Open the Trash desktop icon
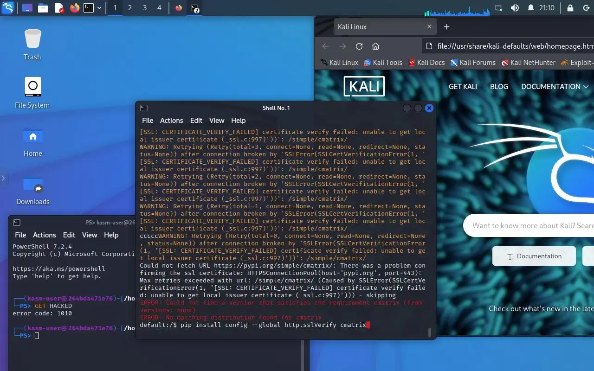This screenshot has height=371, width=594. 32,45
